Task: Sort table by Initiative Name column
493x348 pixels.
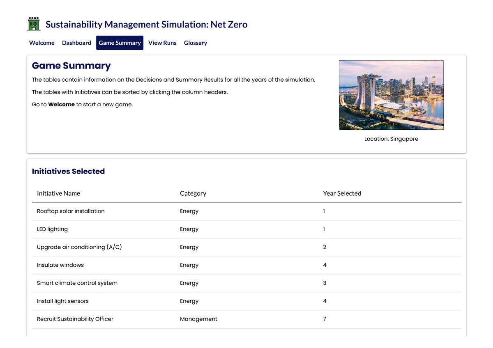Action: coord(58,193)
